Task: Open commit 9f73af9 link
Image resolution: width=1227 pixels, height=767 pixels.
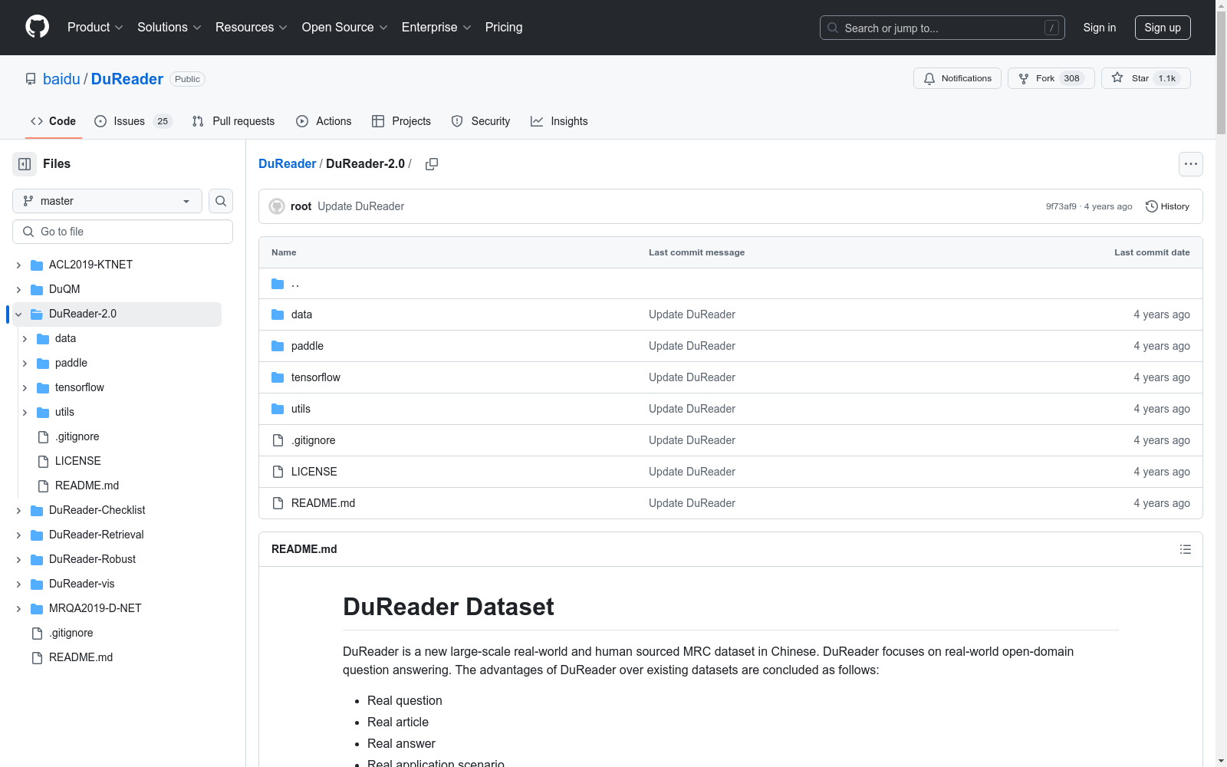Action: click(1061, 206)
